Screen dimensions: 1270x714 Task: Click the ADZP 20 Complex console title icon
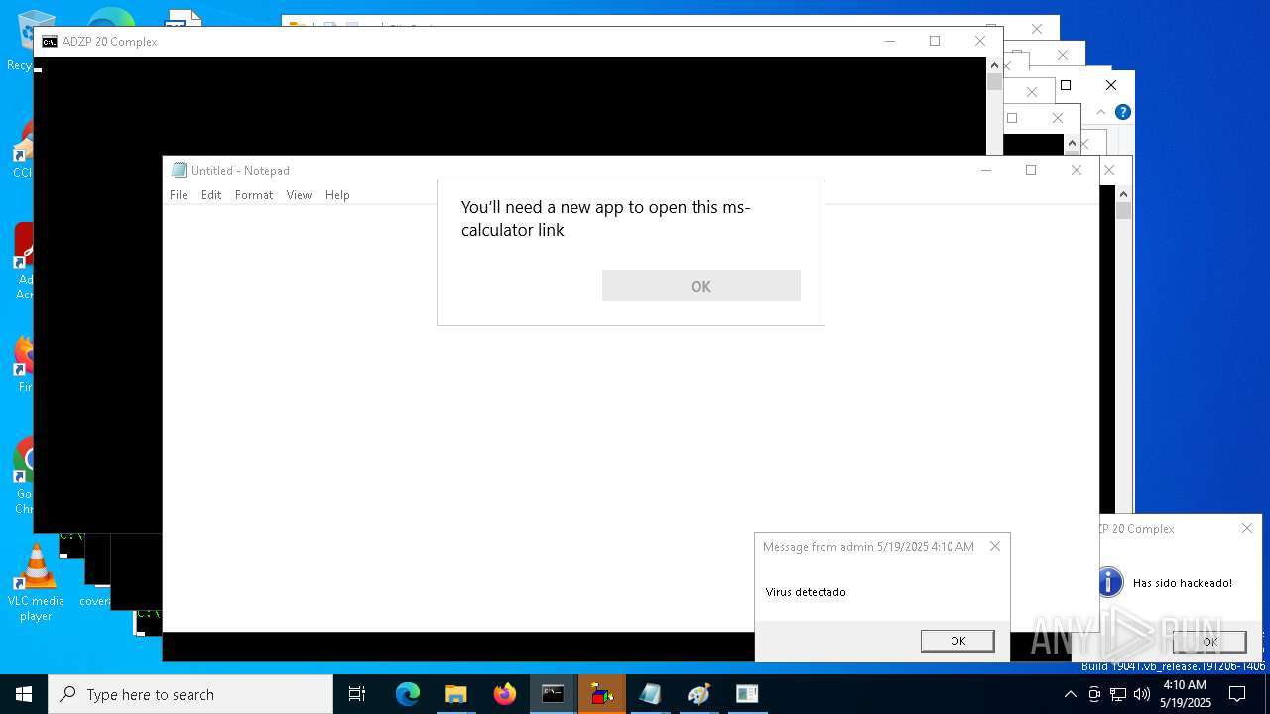49,41
